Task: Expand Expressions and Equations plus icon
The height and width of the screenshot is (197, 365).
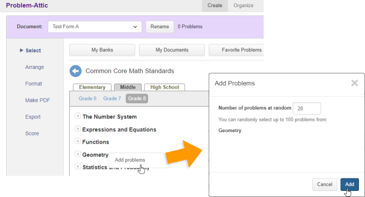Action: pyautogui.click(x=78, y=129)
